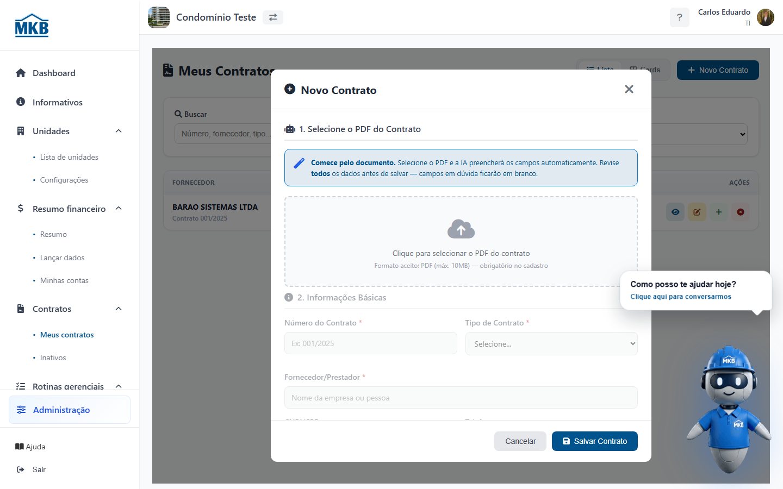Viewport: 783px width, 489px height.
Task: Open the Tipo de Contrato dropdown
Action: 551,344
